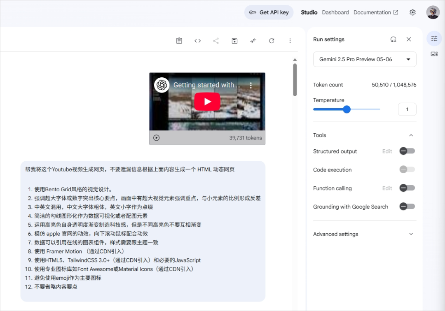Click the rerun refresh icon in the toolbar

tap(272, 40)
